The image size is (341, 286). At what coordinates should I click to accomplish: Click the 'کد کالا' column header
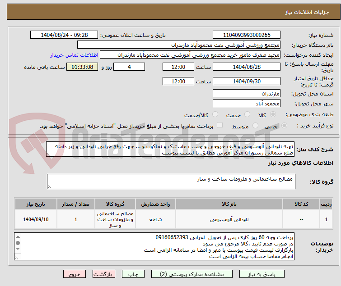301,204
